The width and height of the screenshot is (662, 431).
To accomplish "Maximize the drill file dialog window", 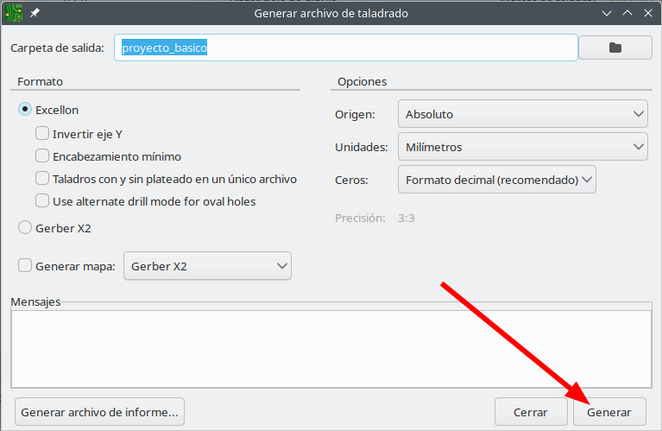I will pyautogui.click(x=627, y=14).
